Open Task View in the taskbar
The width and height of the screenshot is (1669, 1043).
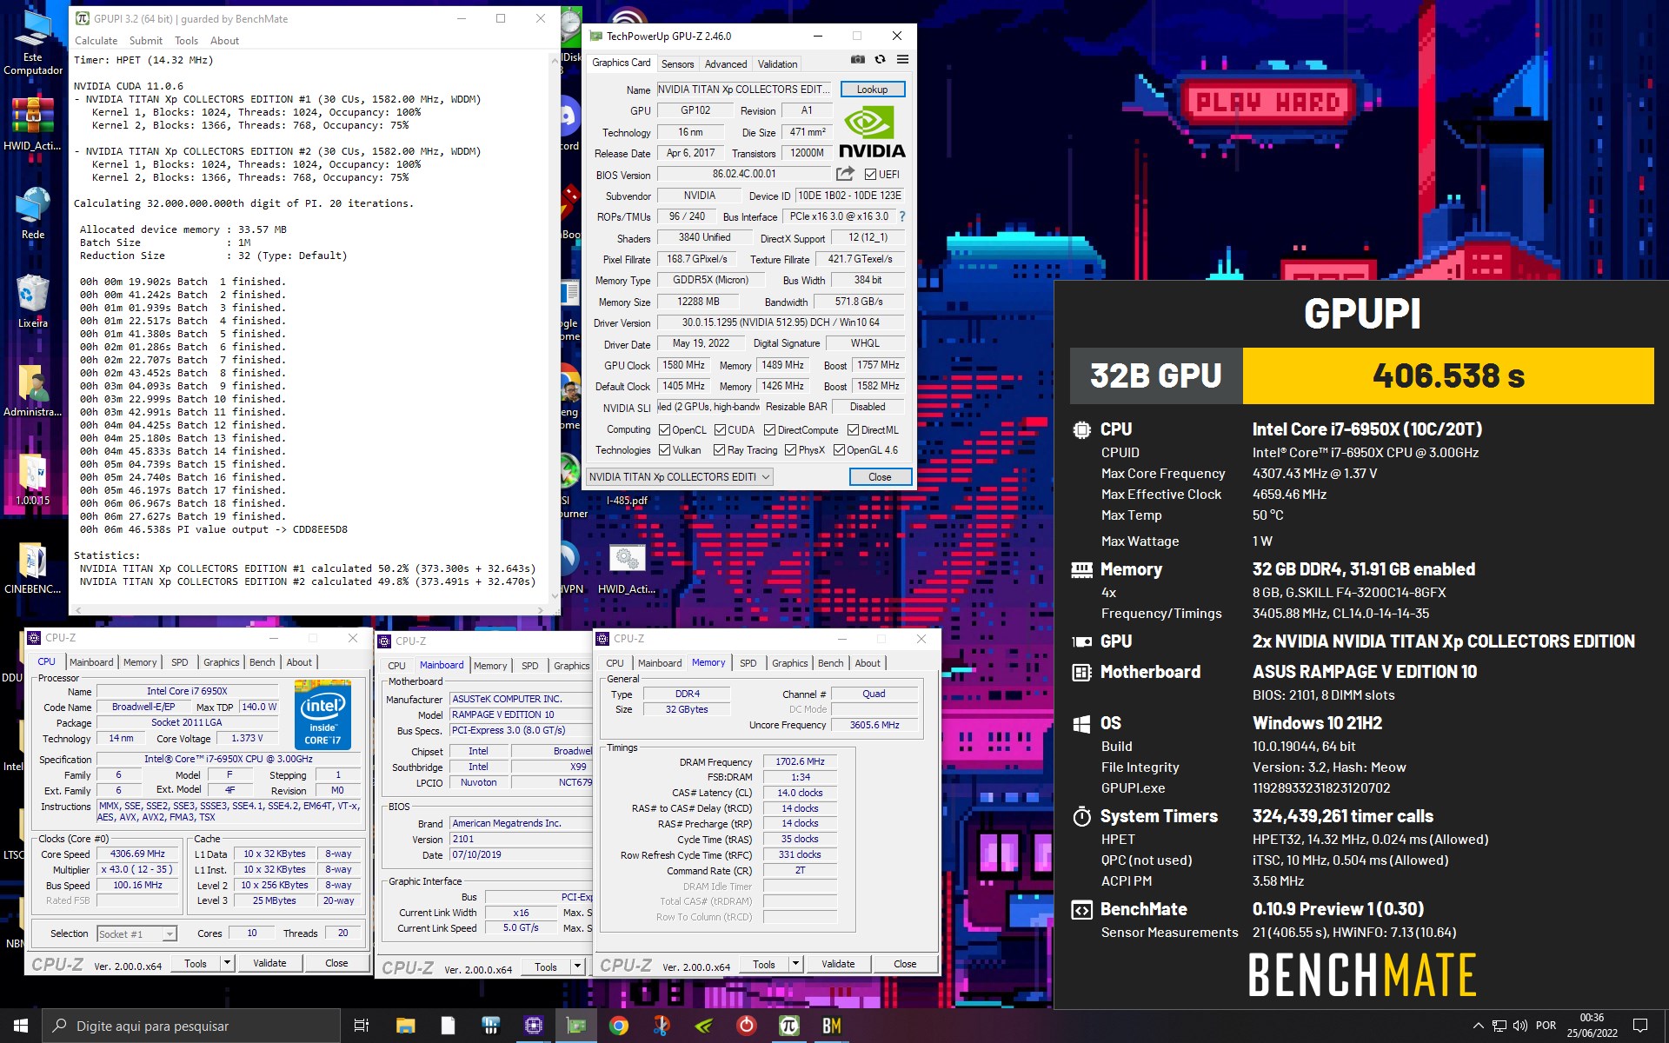[362, 1026]
